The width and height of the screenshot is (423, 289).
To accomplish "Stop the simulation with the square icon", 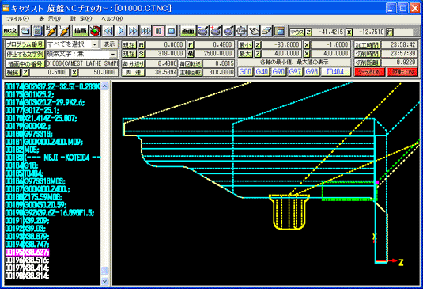I will coord(171,31).
